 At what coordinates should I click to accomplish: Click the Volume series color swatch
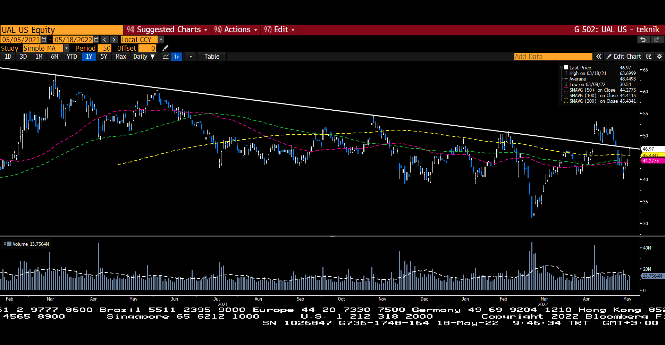click(9, 244)
